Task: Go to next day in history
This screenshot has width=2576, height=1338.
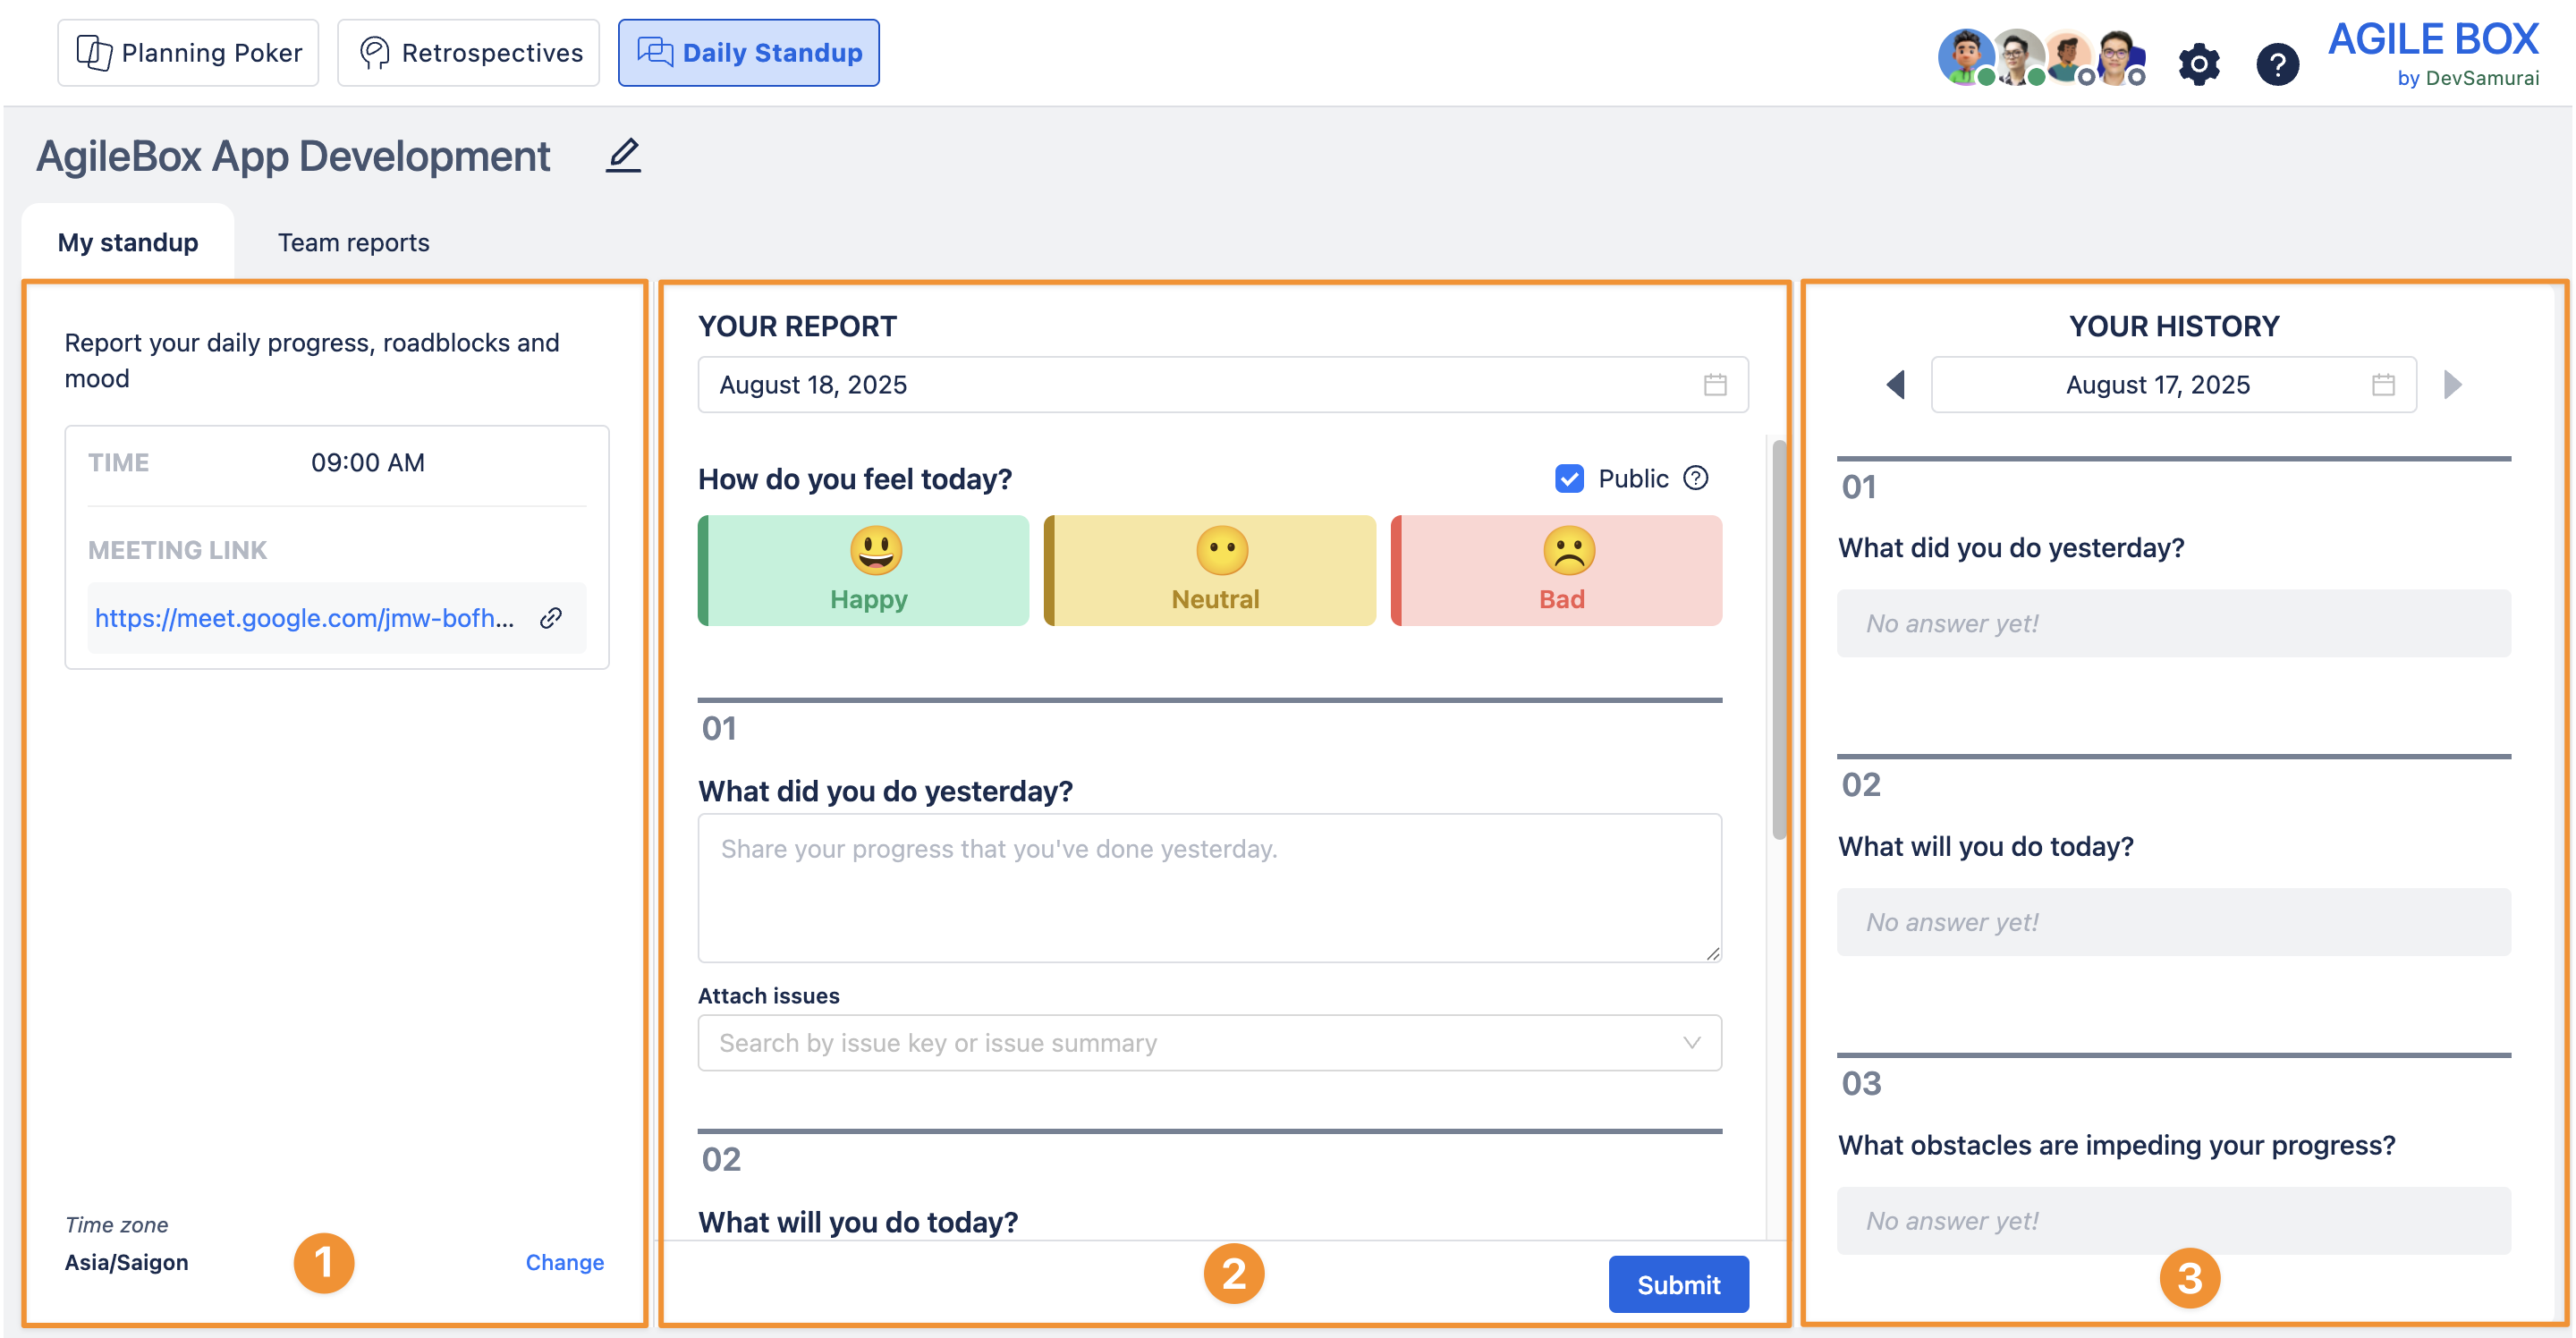Action: (x=2452, y=385)
